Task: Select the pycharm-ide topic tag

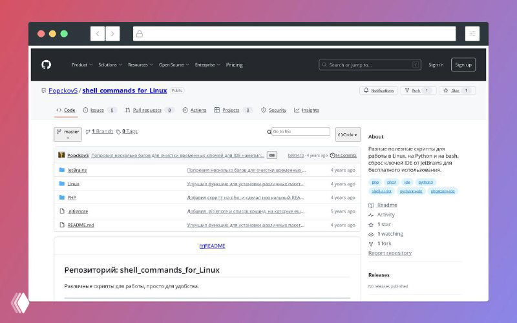Action: 411,191
